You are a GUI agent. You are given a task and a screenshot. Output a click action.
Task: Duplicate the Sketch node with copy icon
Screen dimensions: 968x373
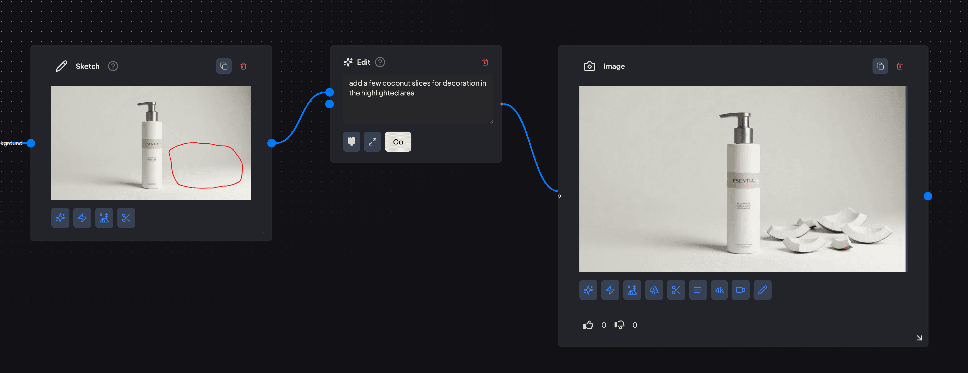pyautogui.click(x=224, y=66)
